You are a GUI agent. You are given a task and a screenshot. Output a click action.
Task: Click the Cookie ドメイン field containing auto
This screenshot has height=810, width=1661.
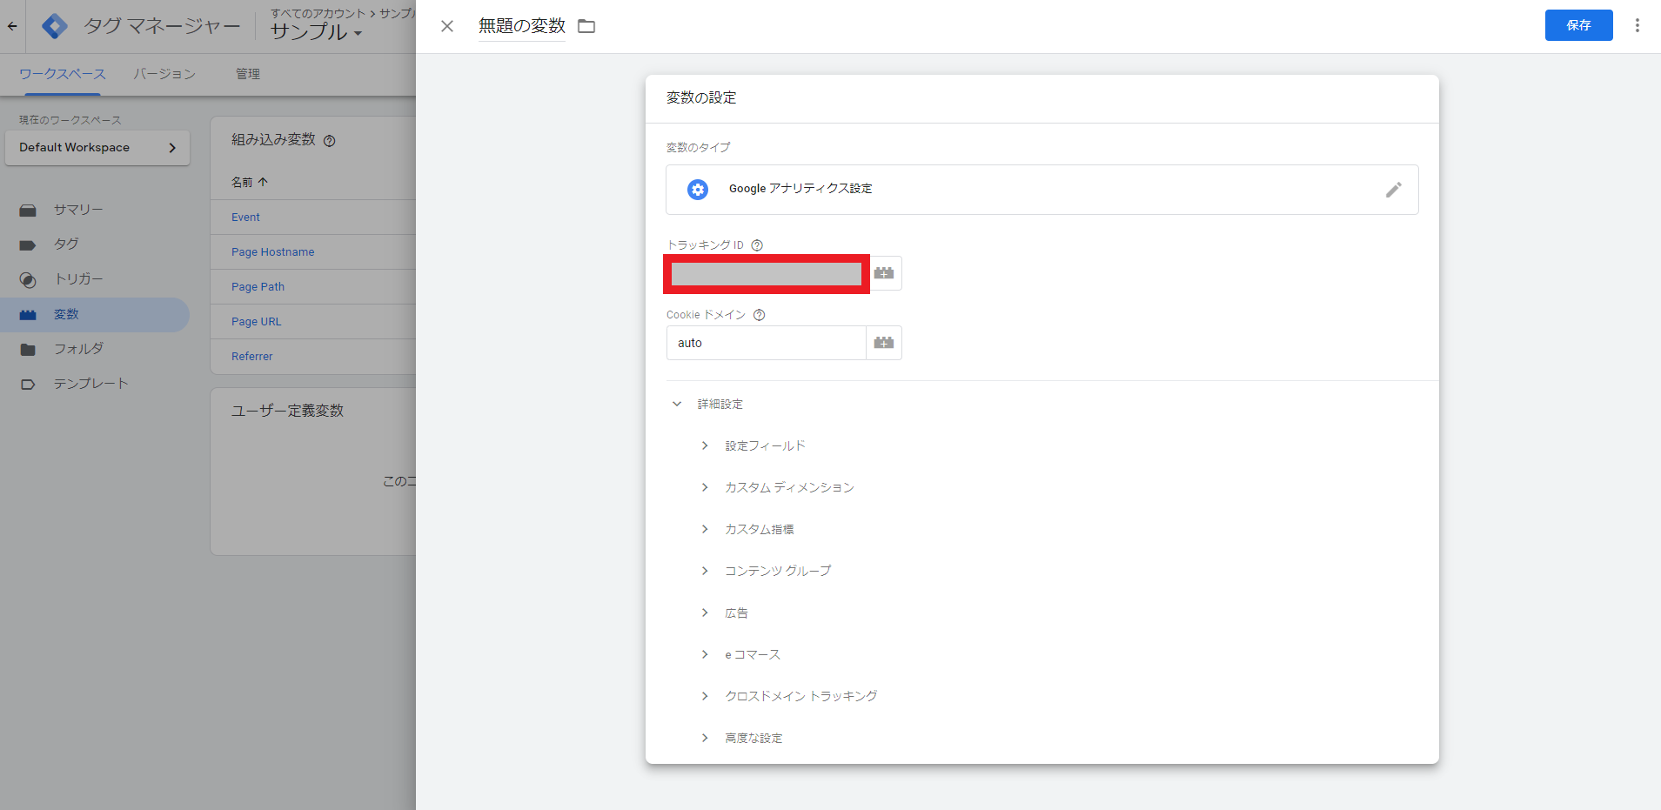(x=766, y=343)
